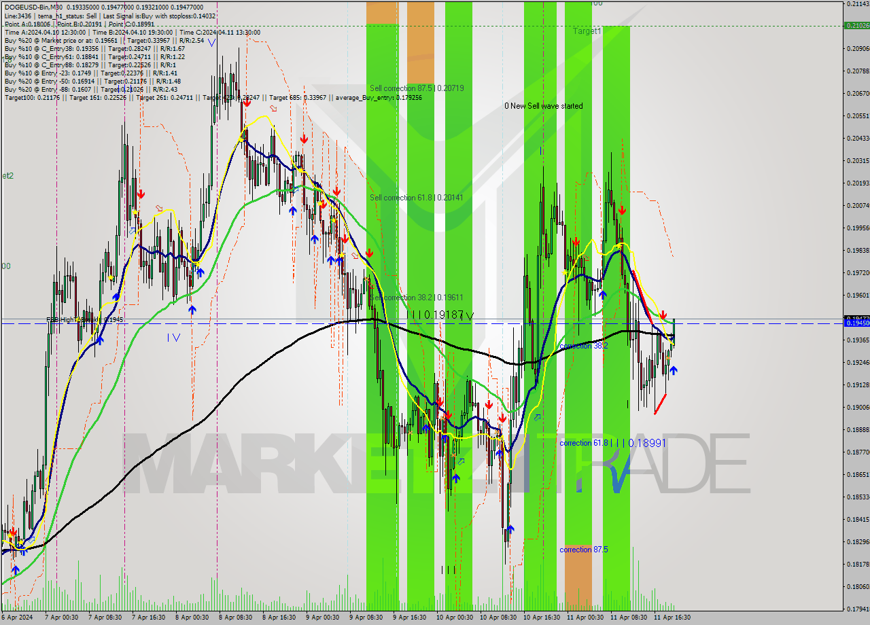Click the 0.20906 price axis label

coord(858,49)
